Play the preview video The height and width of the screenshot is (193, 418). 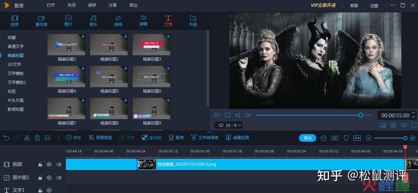click(217, 115)
